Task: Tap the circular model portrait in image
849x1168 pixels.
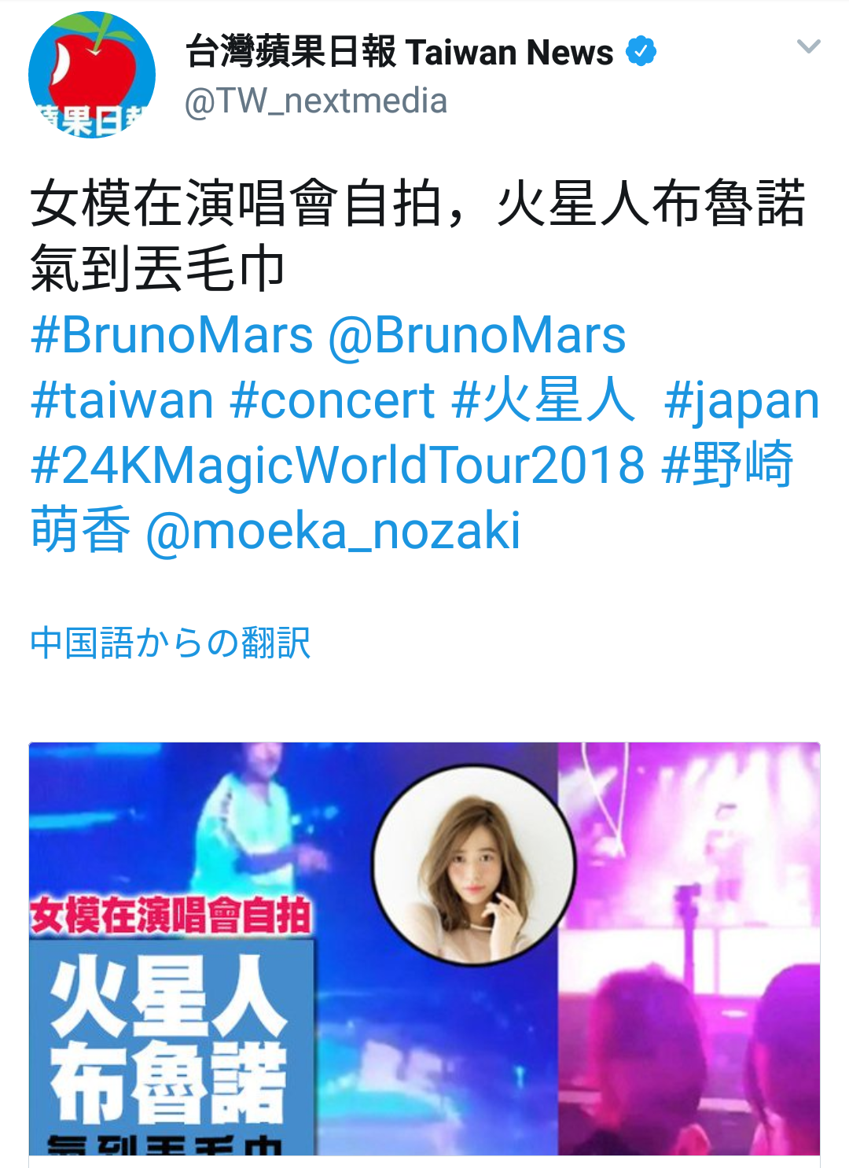Action: coord(474,865)
